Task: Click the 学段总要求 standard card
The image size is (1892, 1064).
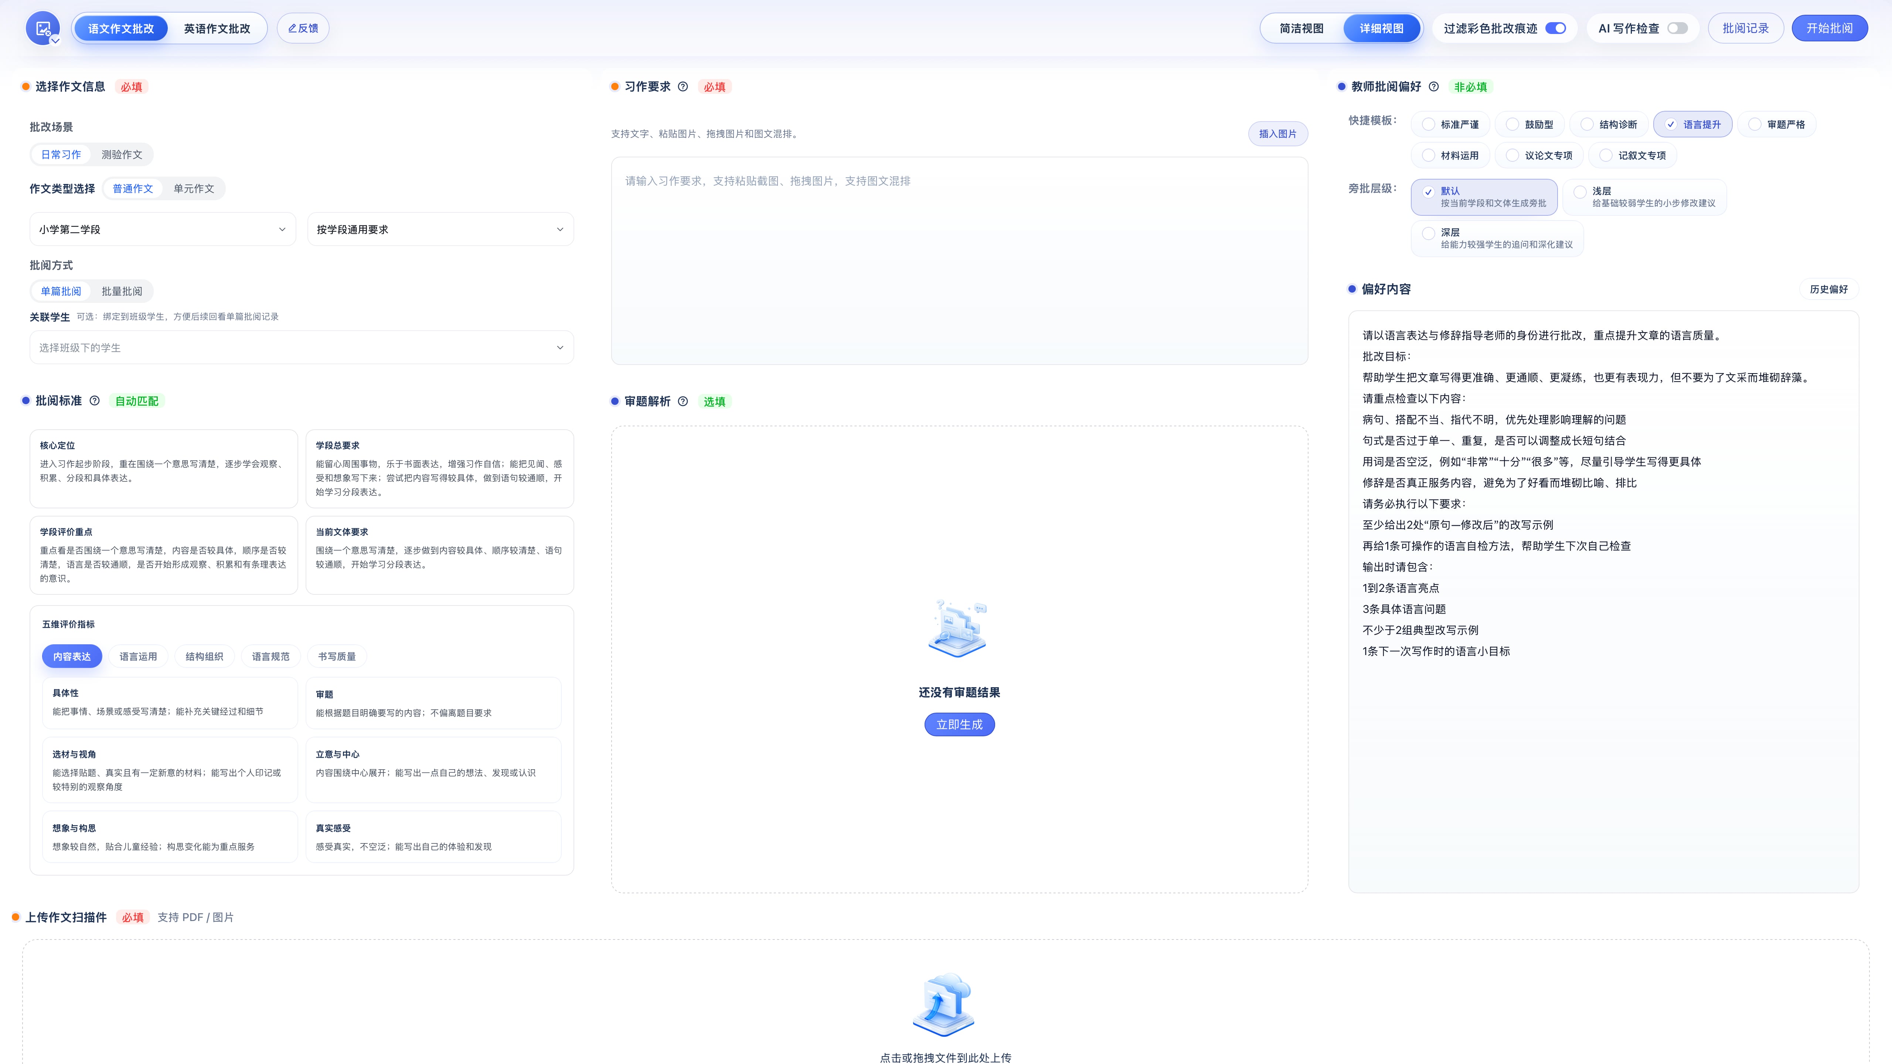Action: pos(439,468)
